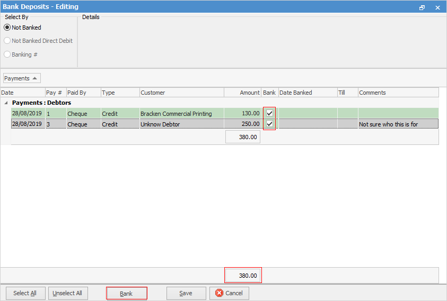
Task: Click the Save button
Action: (x=186, y=293)
